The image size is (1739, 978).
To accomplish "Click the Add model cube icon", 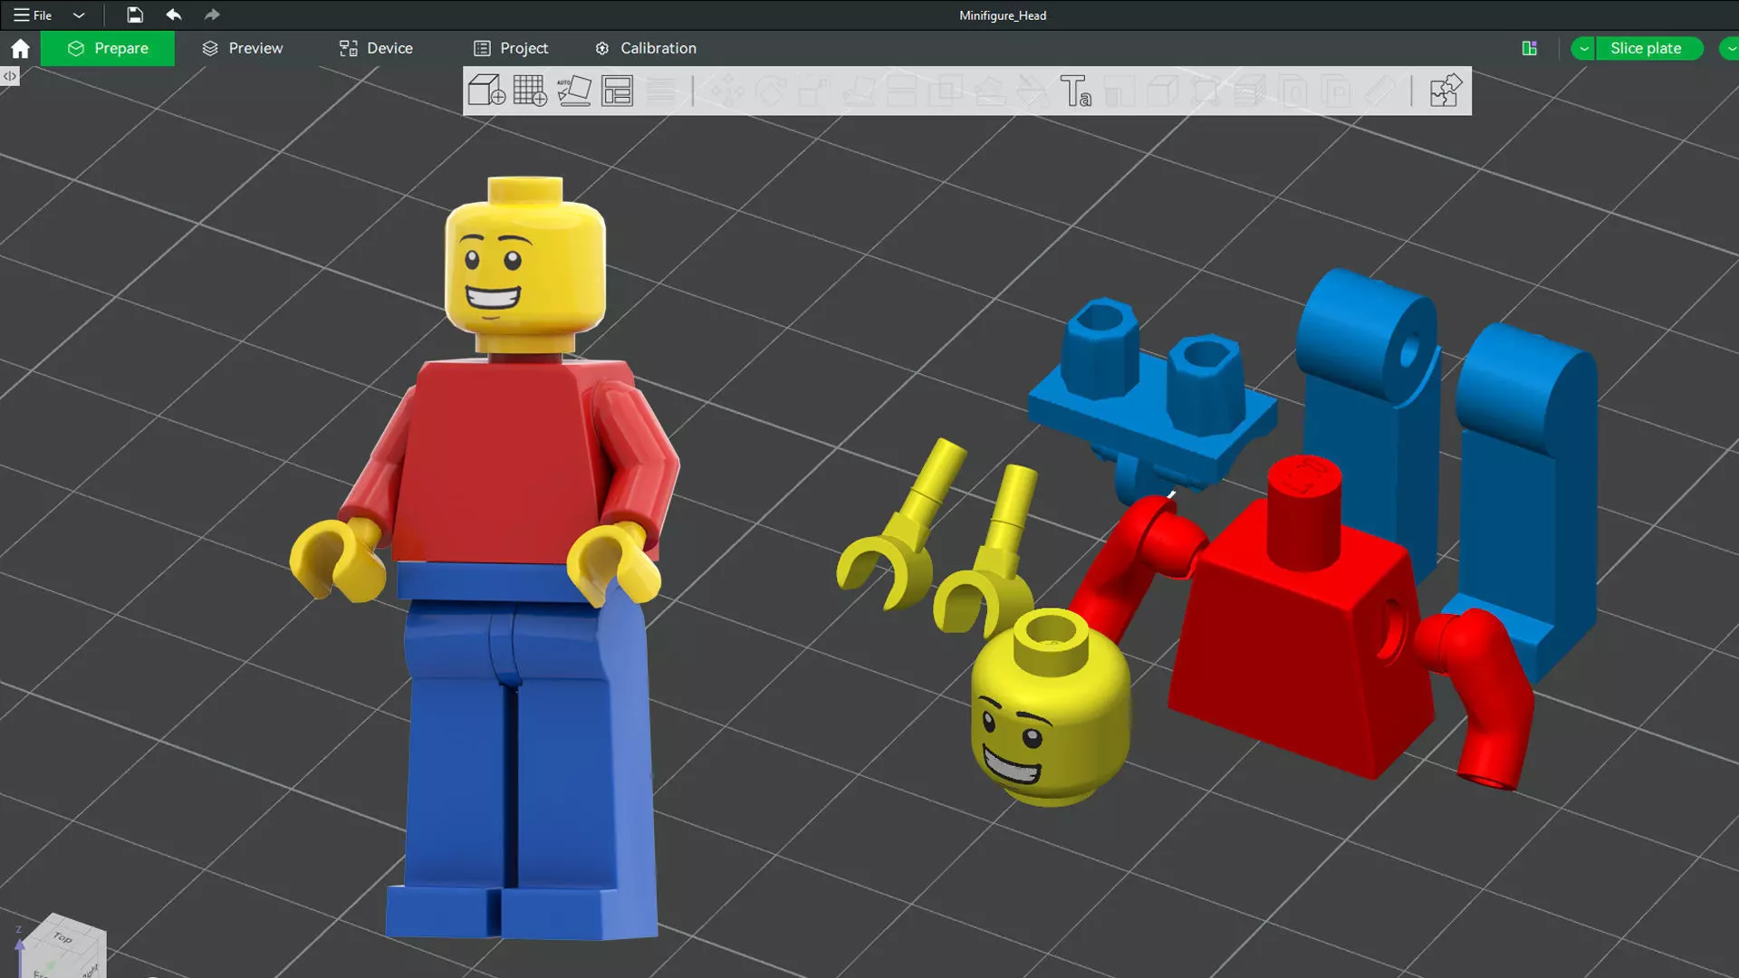I will (x=486, y=91).
